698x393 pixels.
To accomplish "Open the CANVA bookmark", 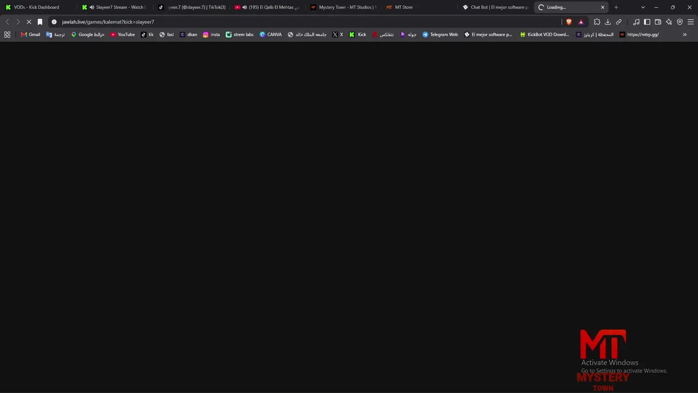I will 270,34.
